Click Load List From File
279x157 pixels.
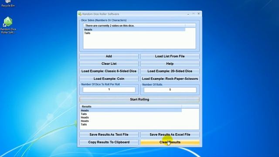click(x=170, y=56)
